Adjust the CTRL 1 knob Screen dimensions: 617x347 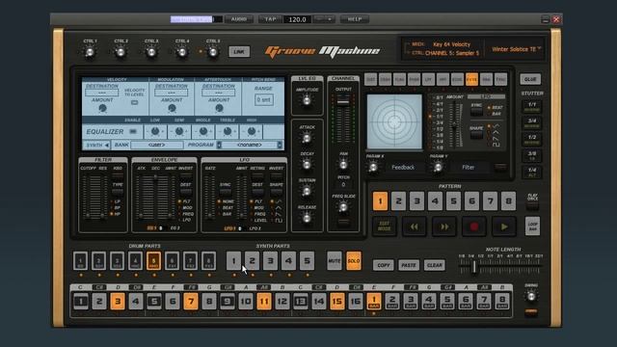coord(90,52)
